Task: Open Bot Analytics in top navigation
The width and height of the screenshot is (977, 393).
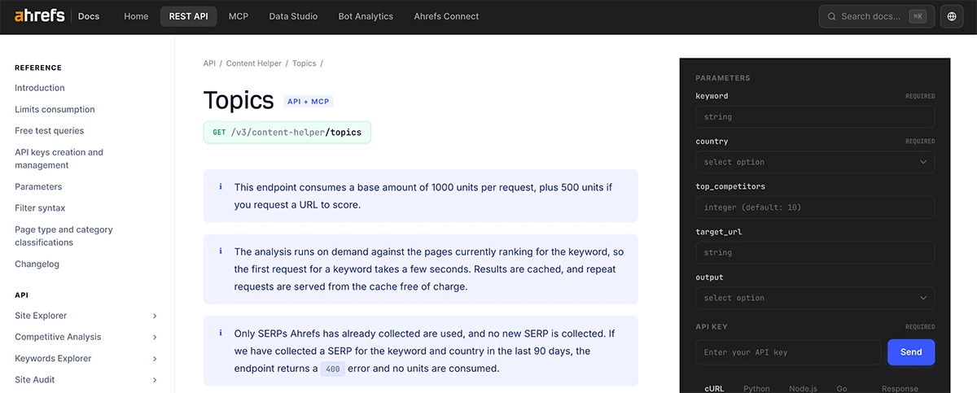Action: coord(366,16)
